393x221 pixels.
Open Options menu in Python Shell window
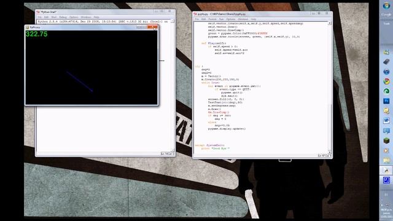tap(74, 17)
